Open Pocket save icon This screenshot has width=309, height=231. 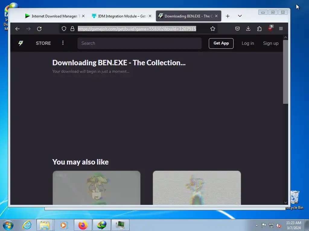(x=237, y=29)
